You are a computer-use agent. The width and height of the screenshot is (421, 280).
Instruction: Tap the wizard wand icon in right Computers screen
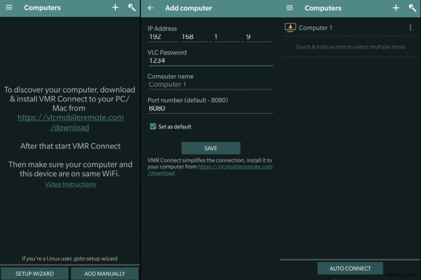(x=412, y=8)
